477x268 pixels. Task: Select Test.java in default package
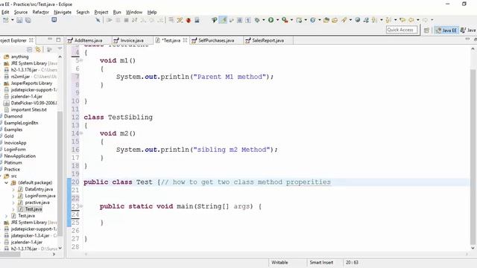click(34, 209)
